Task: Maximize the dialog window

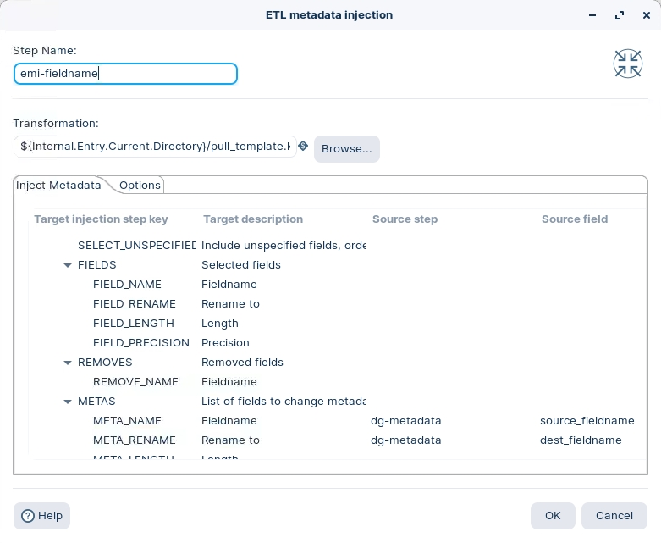Action: point(620,15)
